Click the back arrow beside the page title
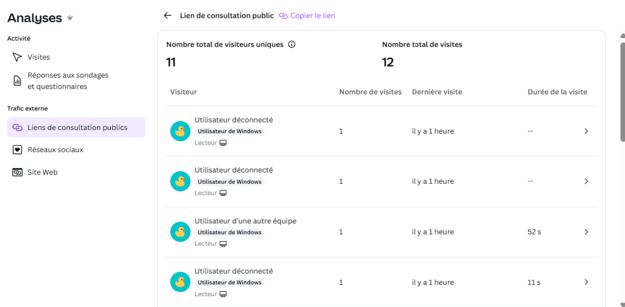 coord(167,15)
